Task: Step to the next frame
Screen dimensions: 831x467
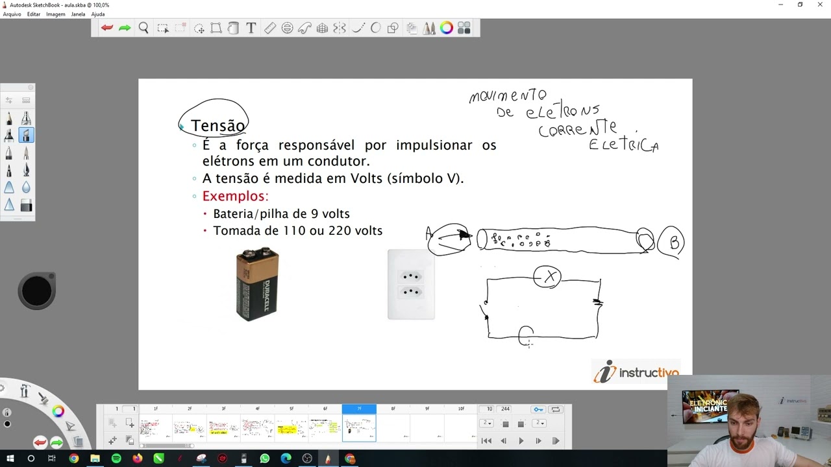Action: [538, 441]
